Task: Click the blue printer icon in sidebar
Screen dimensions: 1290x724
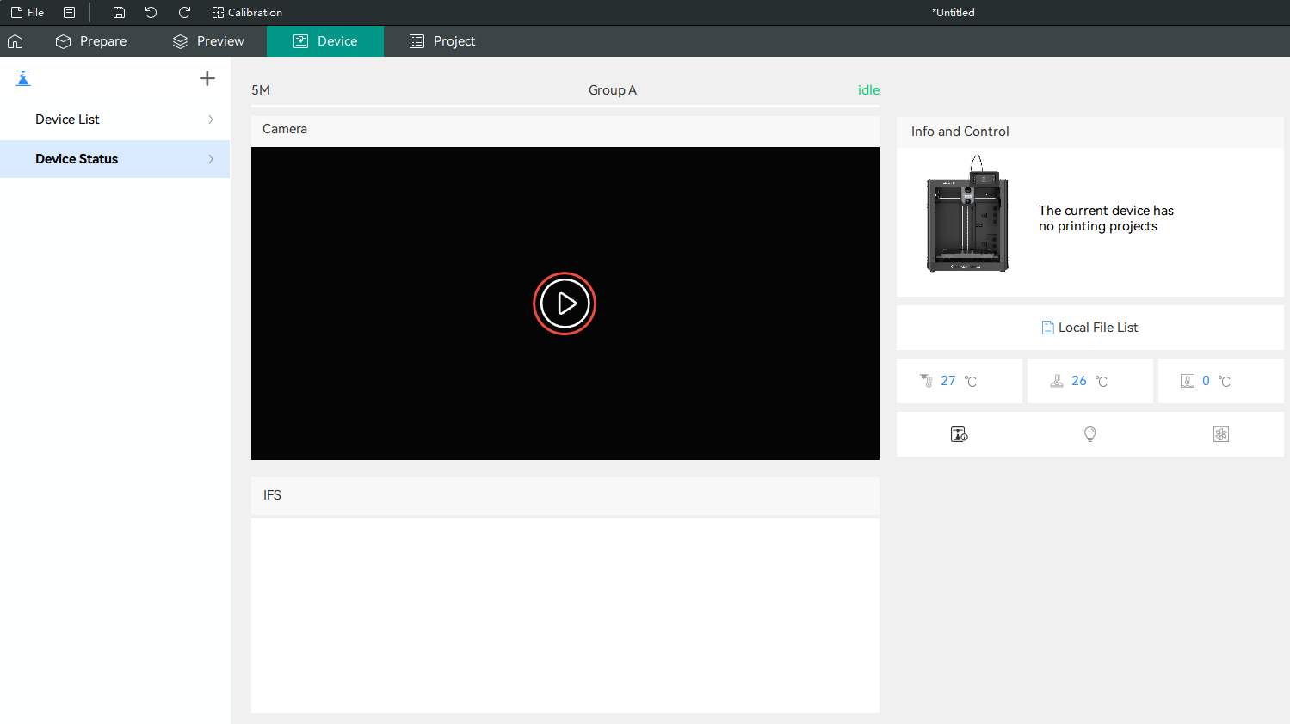Action: coord(23,78)
